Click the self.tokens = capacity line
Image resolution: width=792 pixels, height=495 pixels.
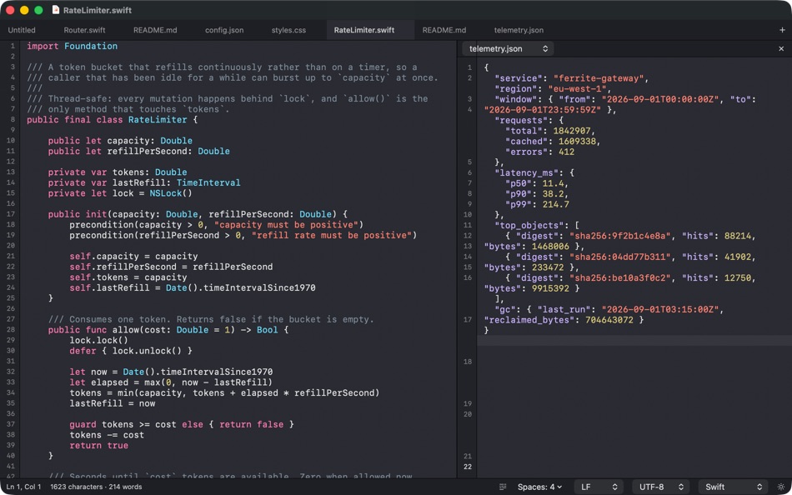pos(128,277)
